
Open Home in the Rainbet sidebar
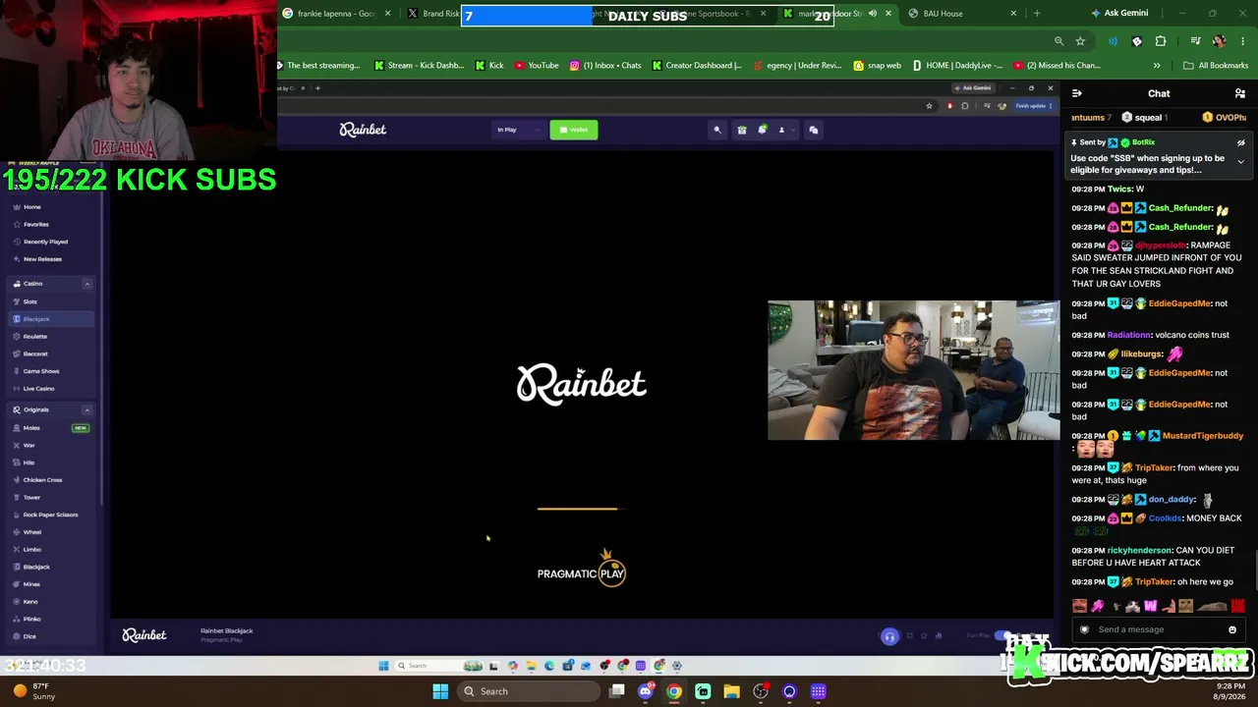(x=31, y=207)
